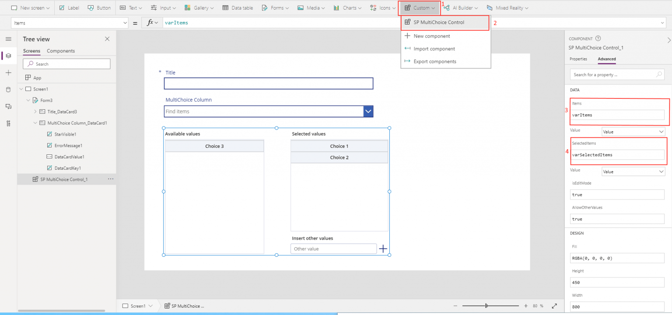This screenshot has width=672, height=315.
Task: Click the Label icon in top toolbar
Action: (x=62, y=7)
